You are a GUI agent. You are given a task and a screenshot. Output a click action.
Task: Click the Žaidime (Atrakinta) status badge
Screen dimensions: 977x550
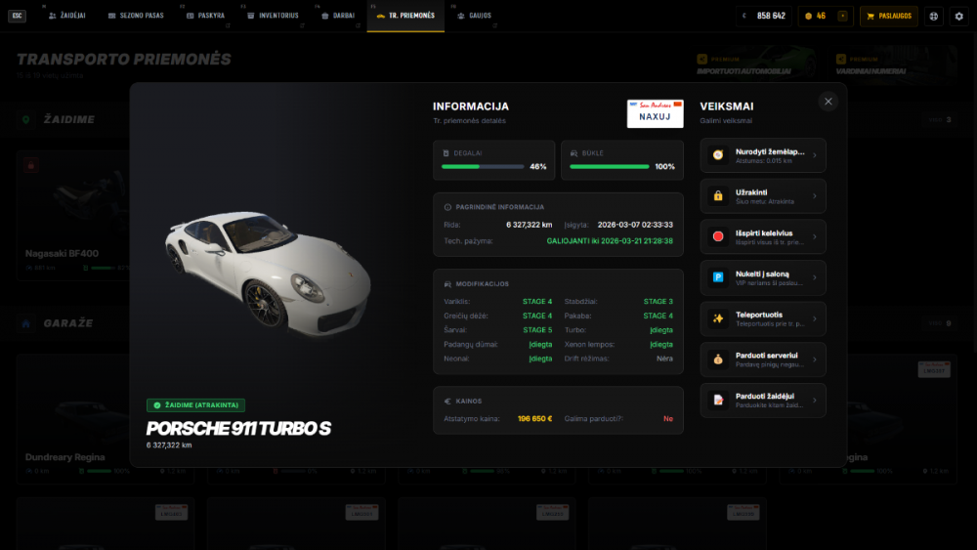(195, 405)
